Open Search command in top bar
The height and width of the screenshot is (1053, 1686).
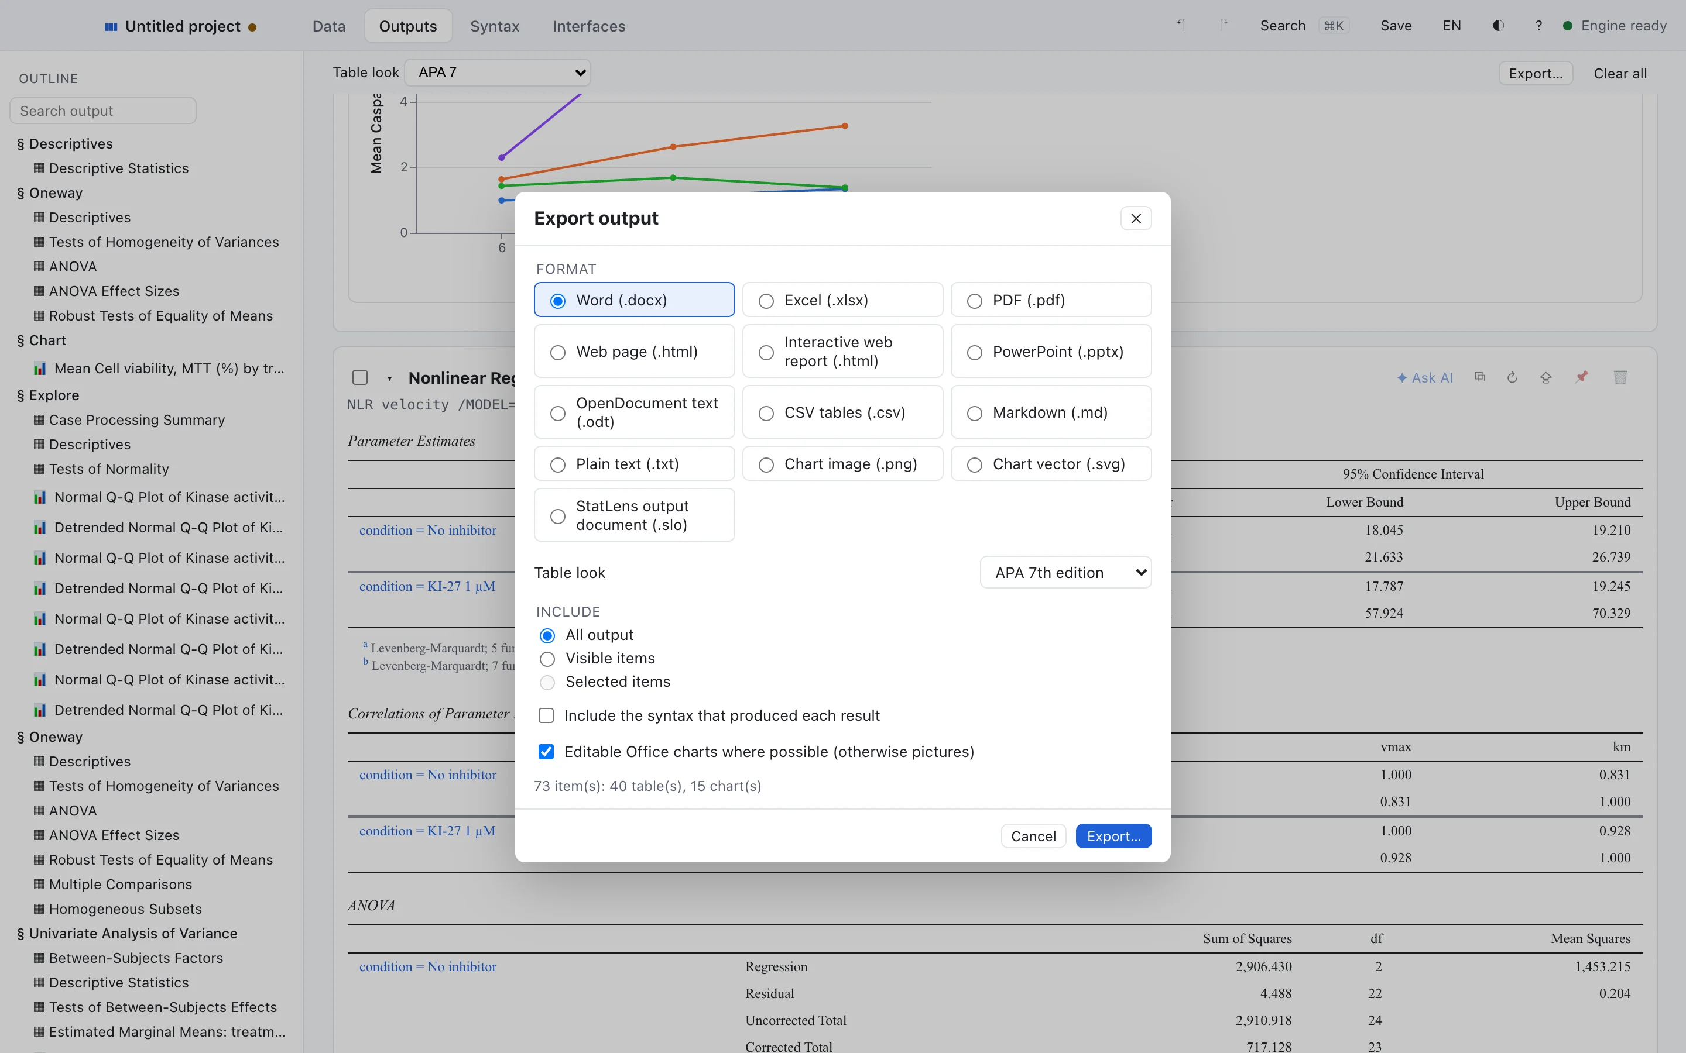(x=1304, y=26)
